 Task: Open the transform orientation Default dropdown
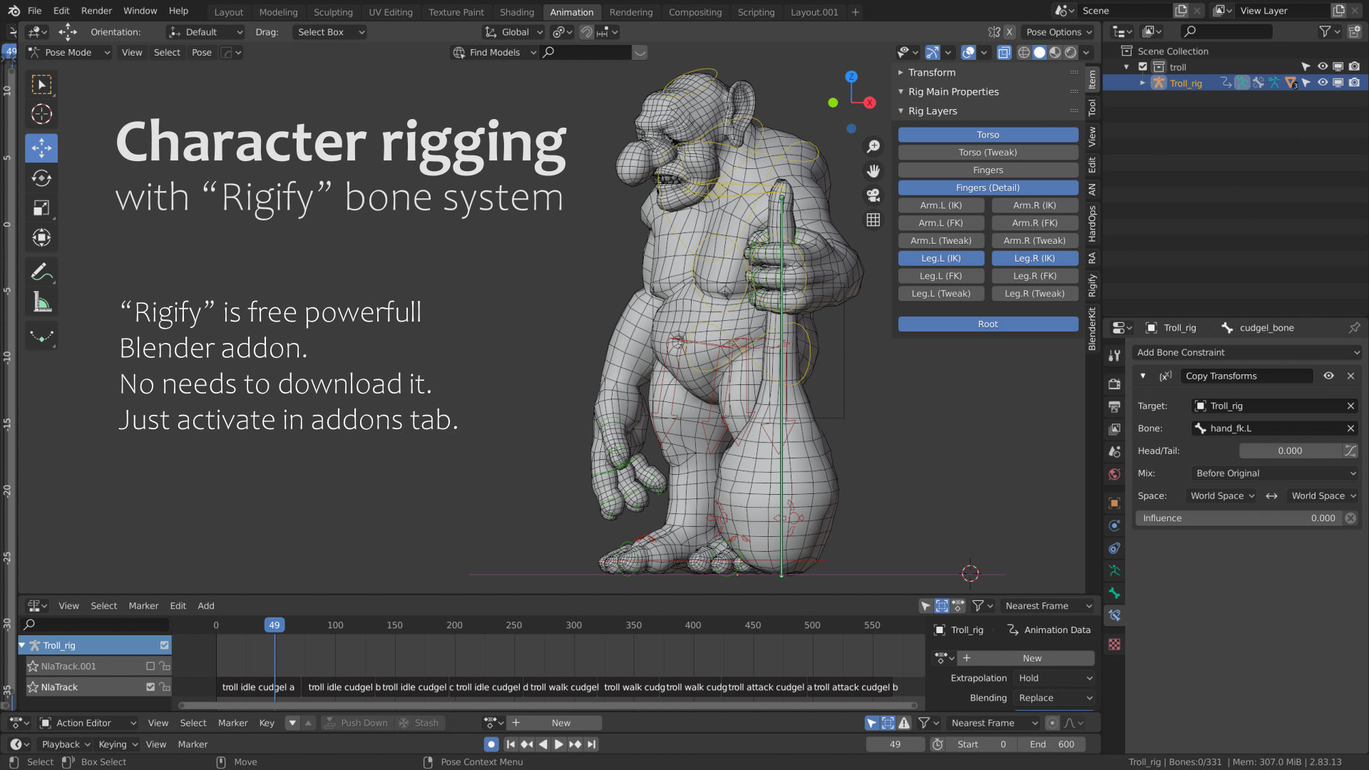tap(205, 32)
